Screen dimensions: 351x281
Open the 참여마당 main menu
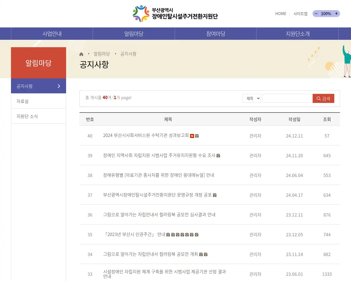(x=216, y=34)
